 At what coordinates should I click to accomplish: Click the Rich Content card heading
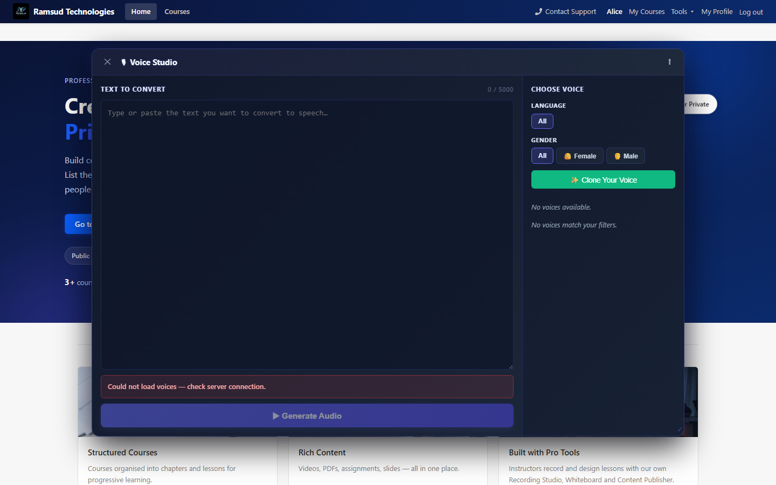(x=322, y=453)
